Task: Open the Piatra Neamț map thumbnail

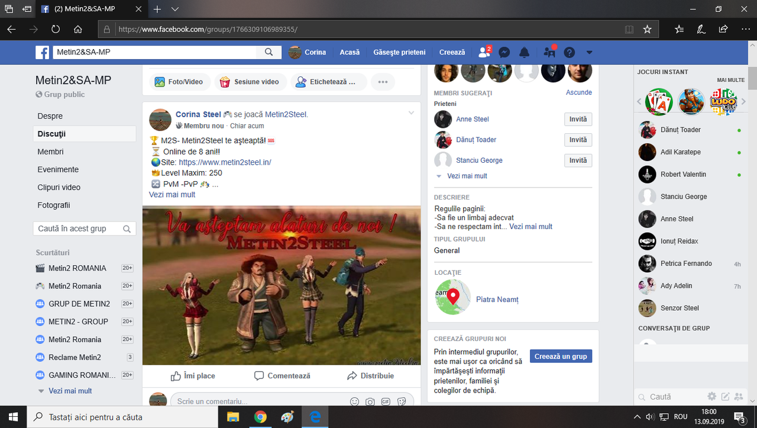Action: click(x=452, y=297)
